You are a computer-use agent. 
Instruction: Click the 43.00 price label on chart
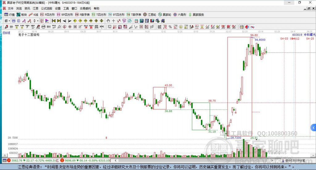(x=168, y=85)
